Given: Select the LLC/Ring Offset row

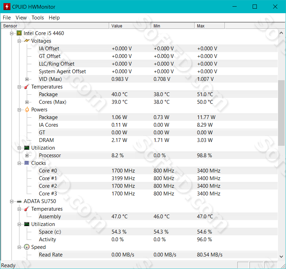Looking at the screenshot, I should point(158,64).
